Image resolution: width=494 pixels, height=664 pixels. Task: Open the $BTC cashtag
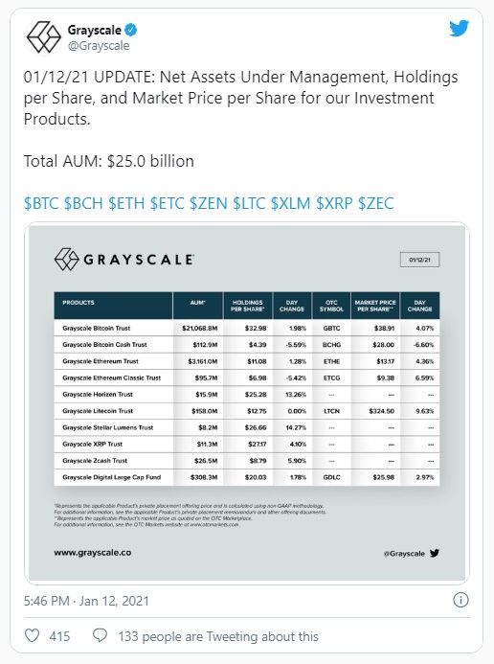[41, 203]
